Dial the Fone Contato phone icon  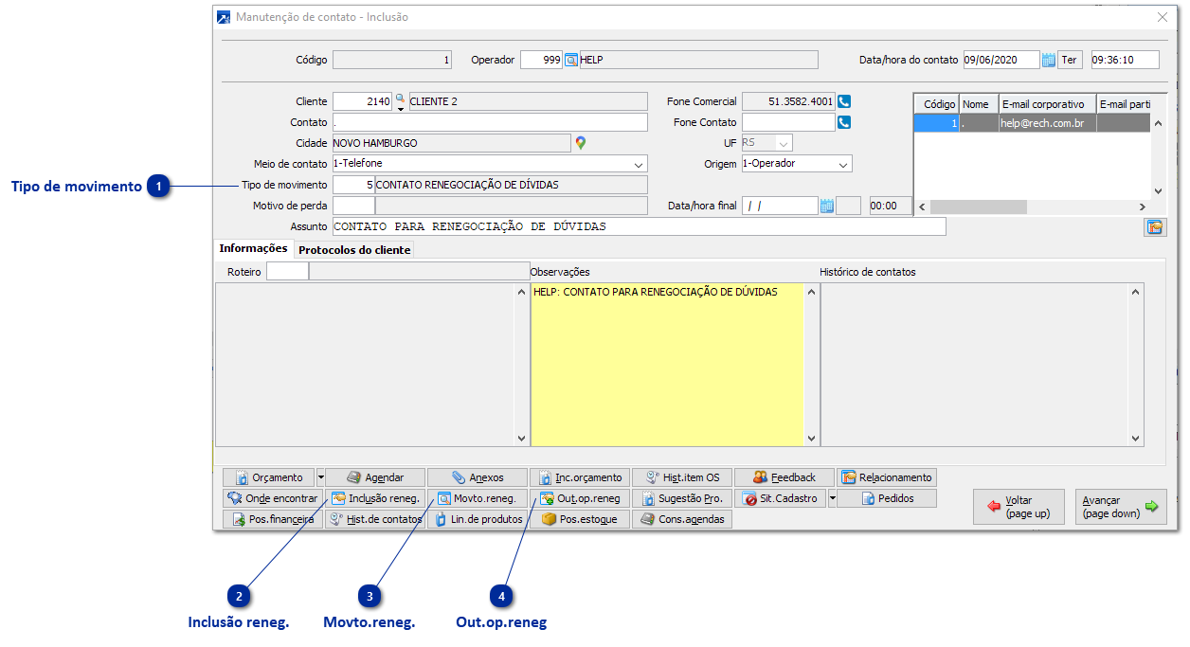tap(844, 122)
